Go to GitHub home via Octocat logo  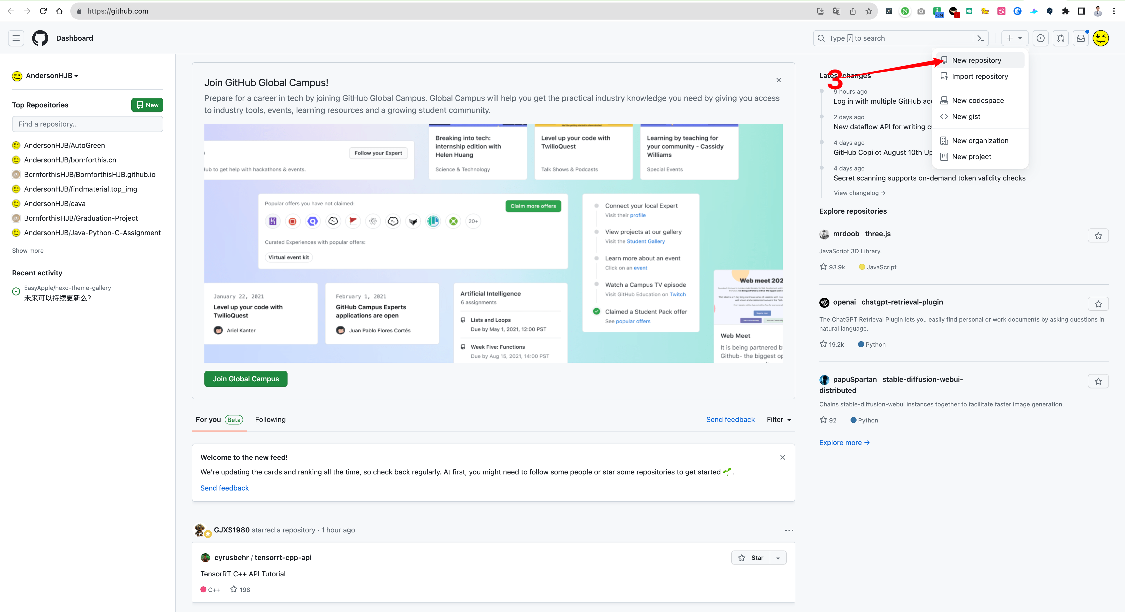tap(40, 38)
